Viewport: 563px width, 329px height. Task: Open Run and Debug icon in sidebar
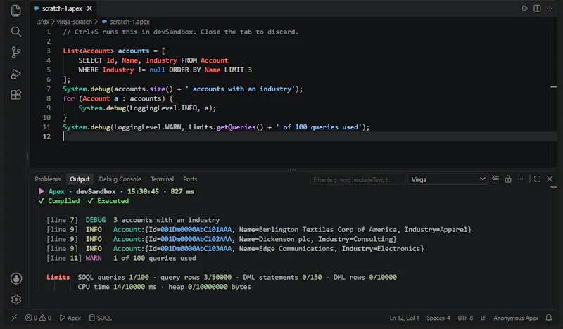(15, 74)
